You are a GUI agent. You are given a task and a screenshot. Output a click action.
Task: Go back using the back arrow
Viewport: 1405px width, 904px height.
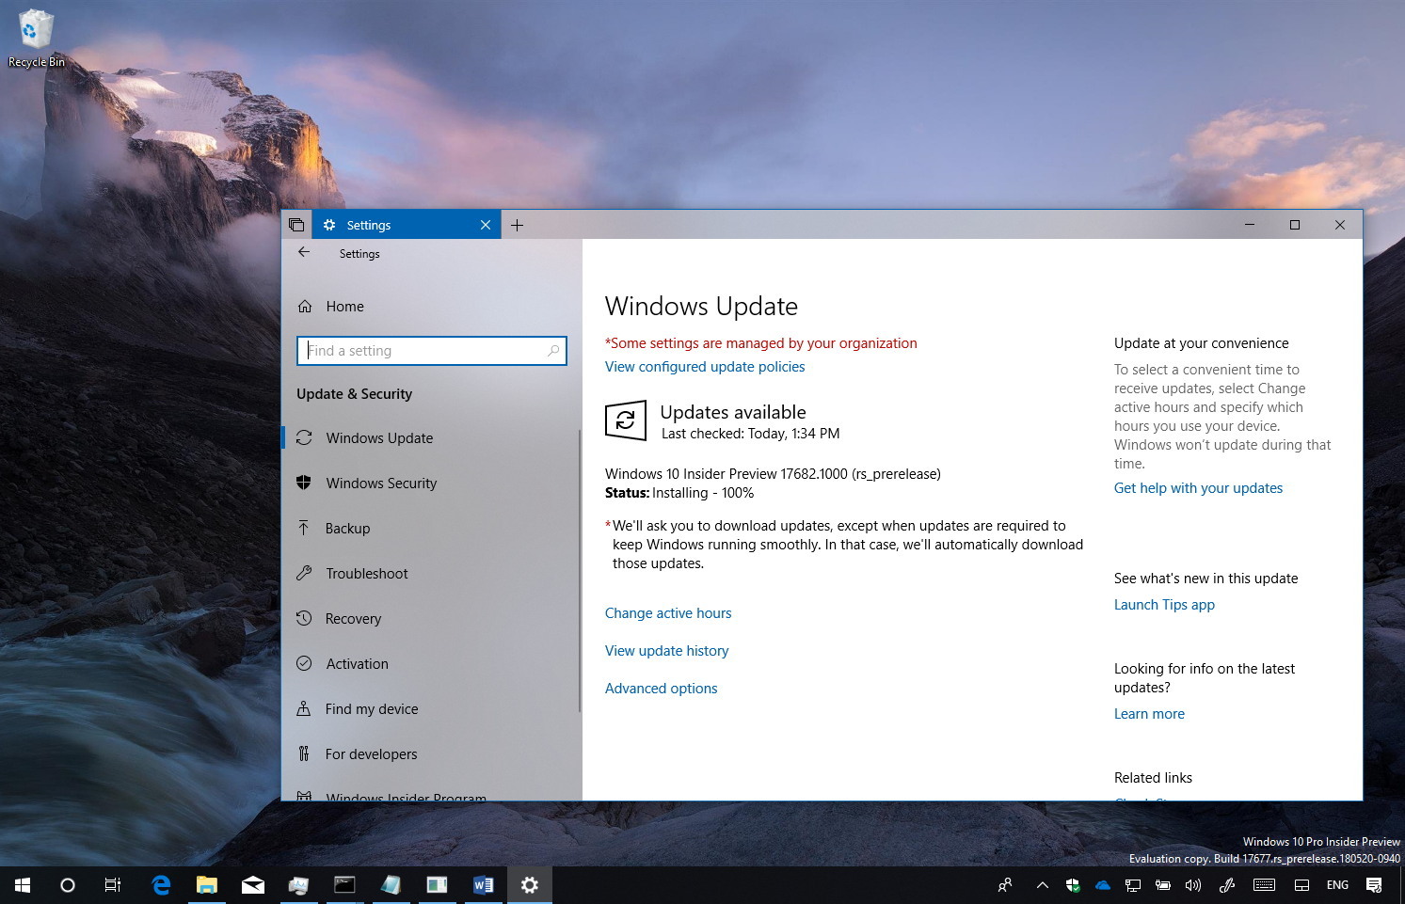coord(304,252)
